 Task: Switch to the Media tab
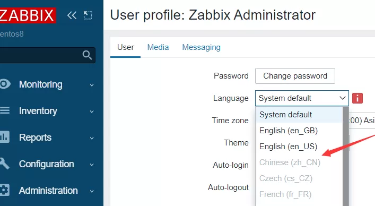158,47
